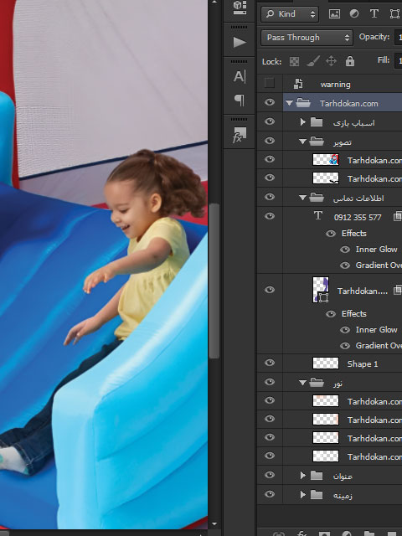Click folder icon of Tarhdokan.com group

click(303, 102)
